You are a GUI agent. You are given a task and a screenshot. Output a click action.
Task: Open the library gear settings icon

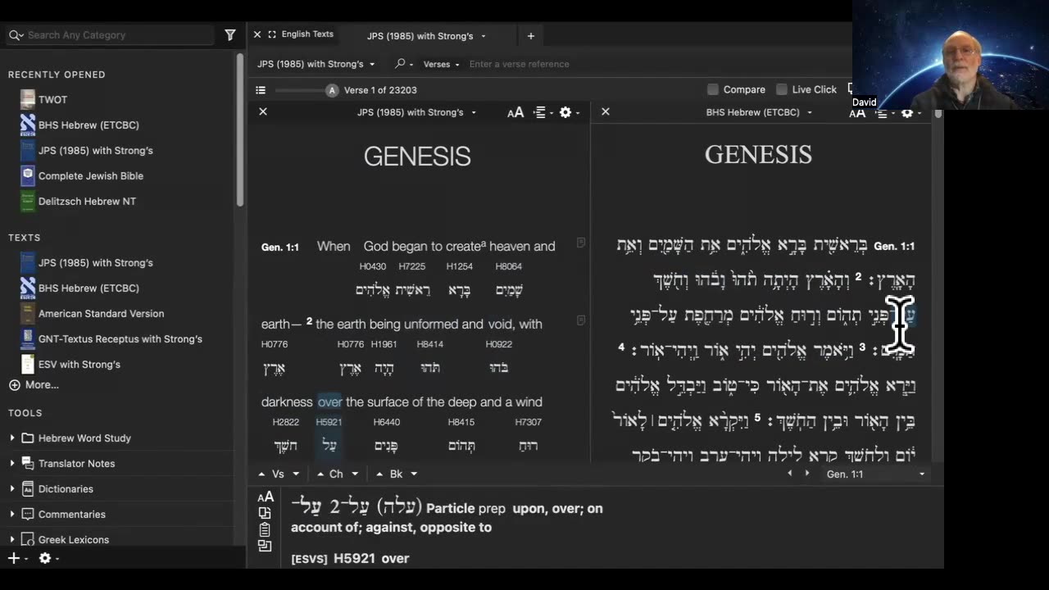(x=44, y=558)
